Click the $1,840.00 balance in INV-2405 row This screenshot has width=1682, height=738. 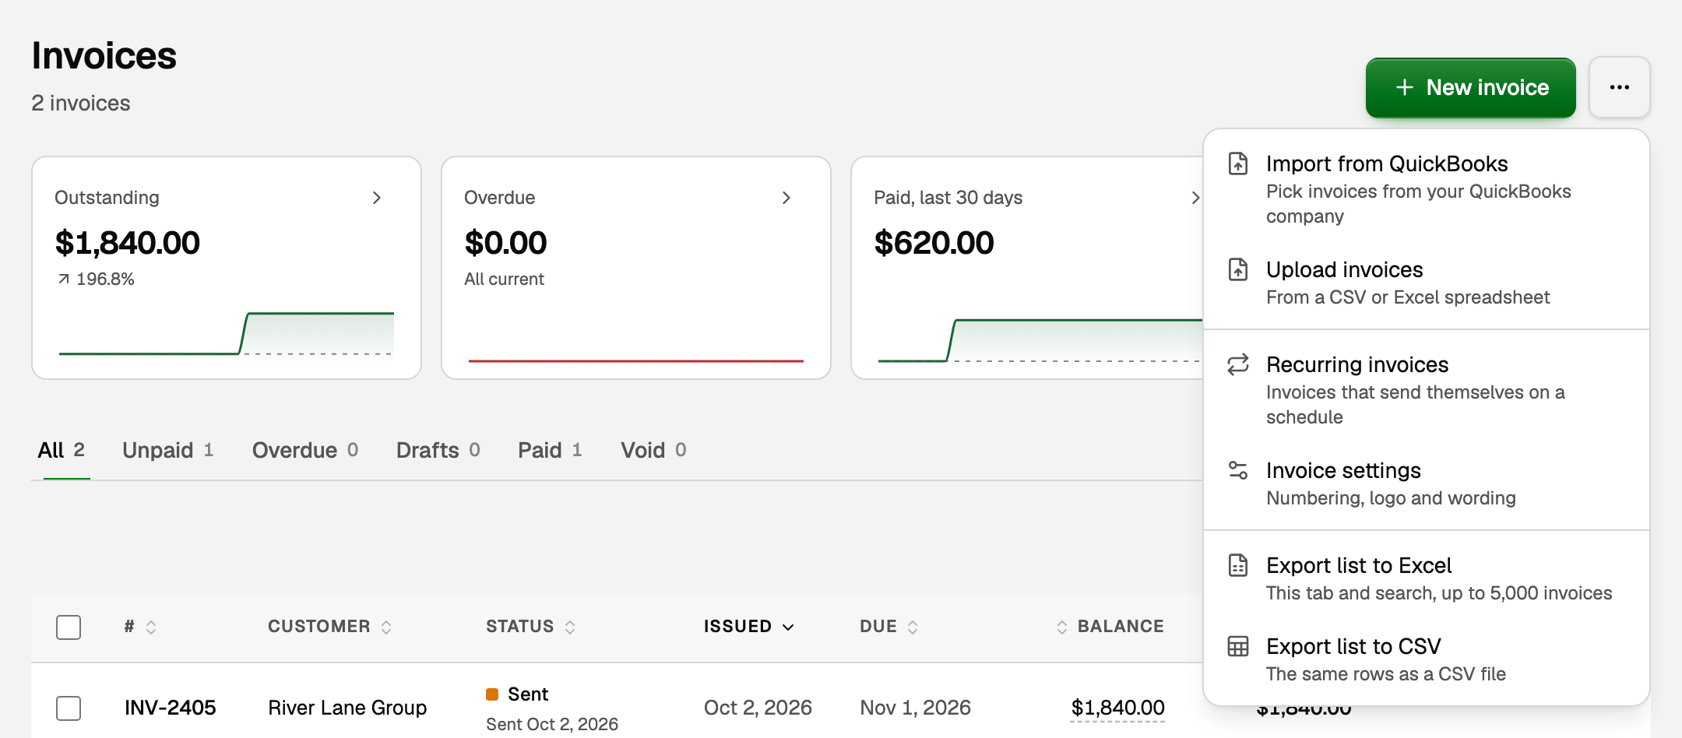coord(1117,708)
